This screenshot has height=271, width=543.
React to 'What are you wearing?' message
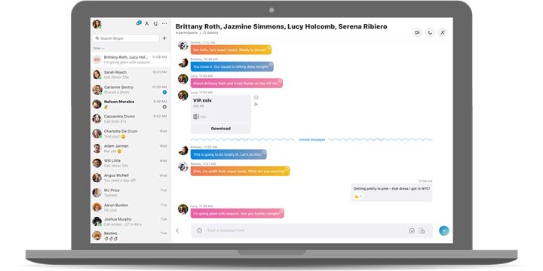[287, 169]
